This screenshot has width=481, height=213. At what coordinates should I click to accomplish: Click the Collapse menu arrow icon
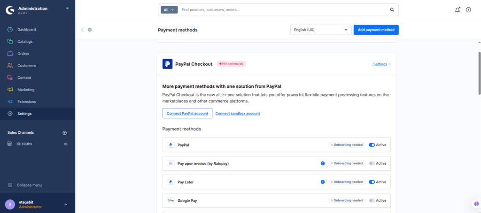(10, 185)
